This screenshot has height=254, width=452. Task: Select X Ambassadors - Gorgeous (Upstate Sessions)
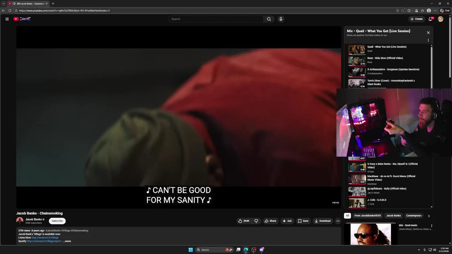393,69
